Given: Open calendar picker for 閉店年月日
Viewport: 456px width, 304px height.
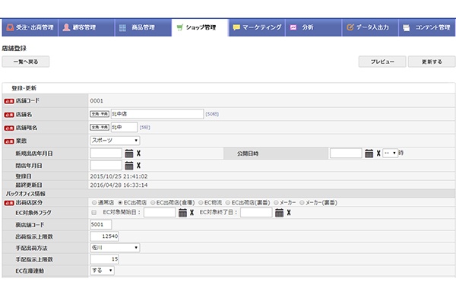Looking at the screenshot, I should click(x=128, y=165).
